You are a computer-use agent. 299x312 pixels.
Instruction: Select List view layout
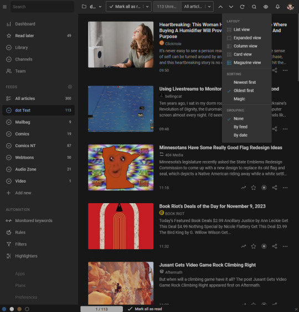point(246,29)
